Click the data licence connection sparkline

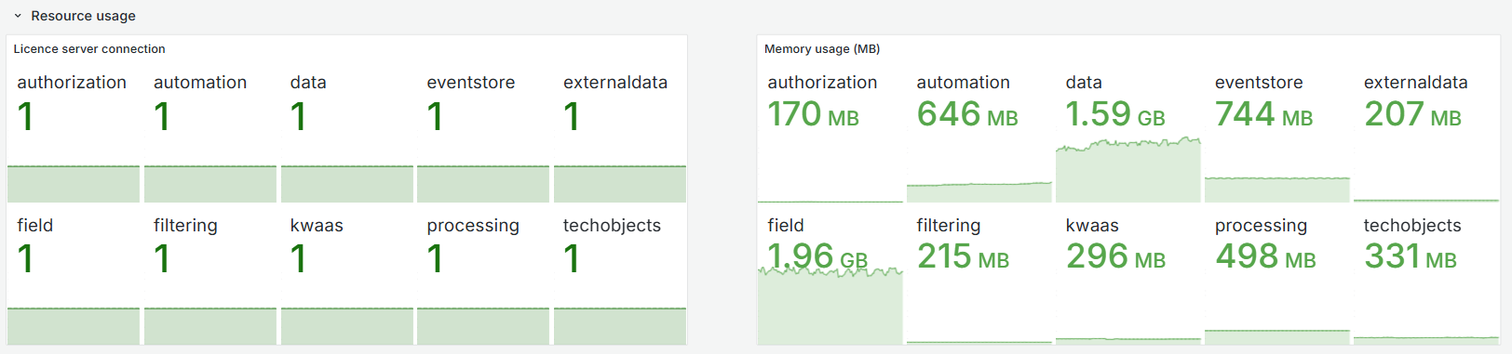click(346, 184)
